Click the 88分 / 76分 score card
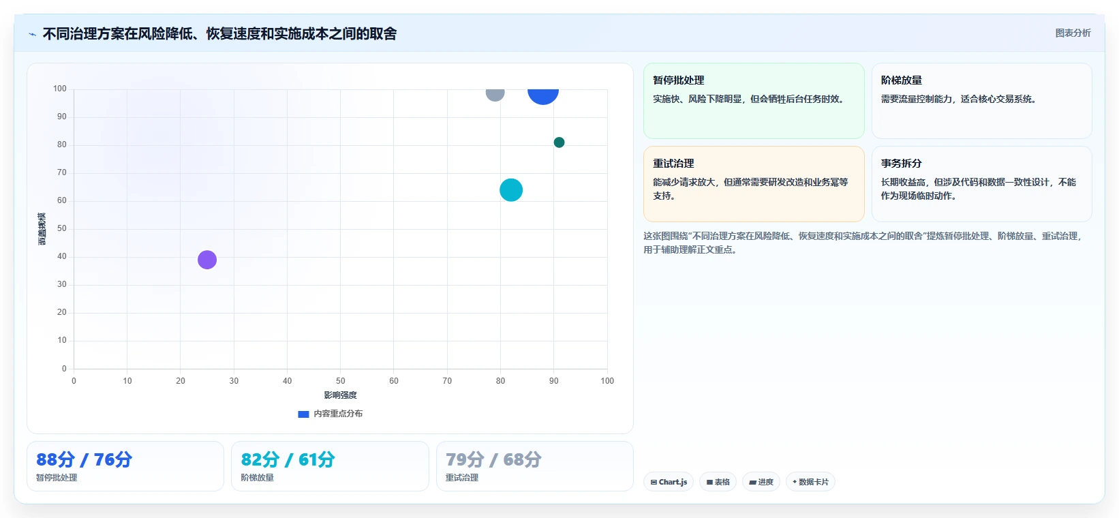1119x518 pixels. [125, 466]
